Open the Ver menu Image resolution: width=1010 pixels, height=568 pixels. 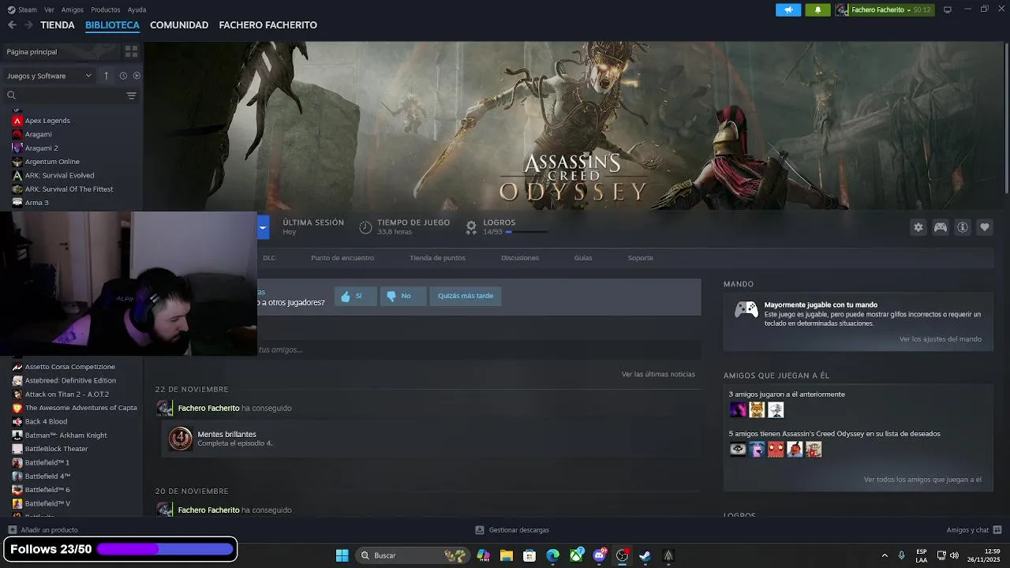click(x=49, y=9)
